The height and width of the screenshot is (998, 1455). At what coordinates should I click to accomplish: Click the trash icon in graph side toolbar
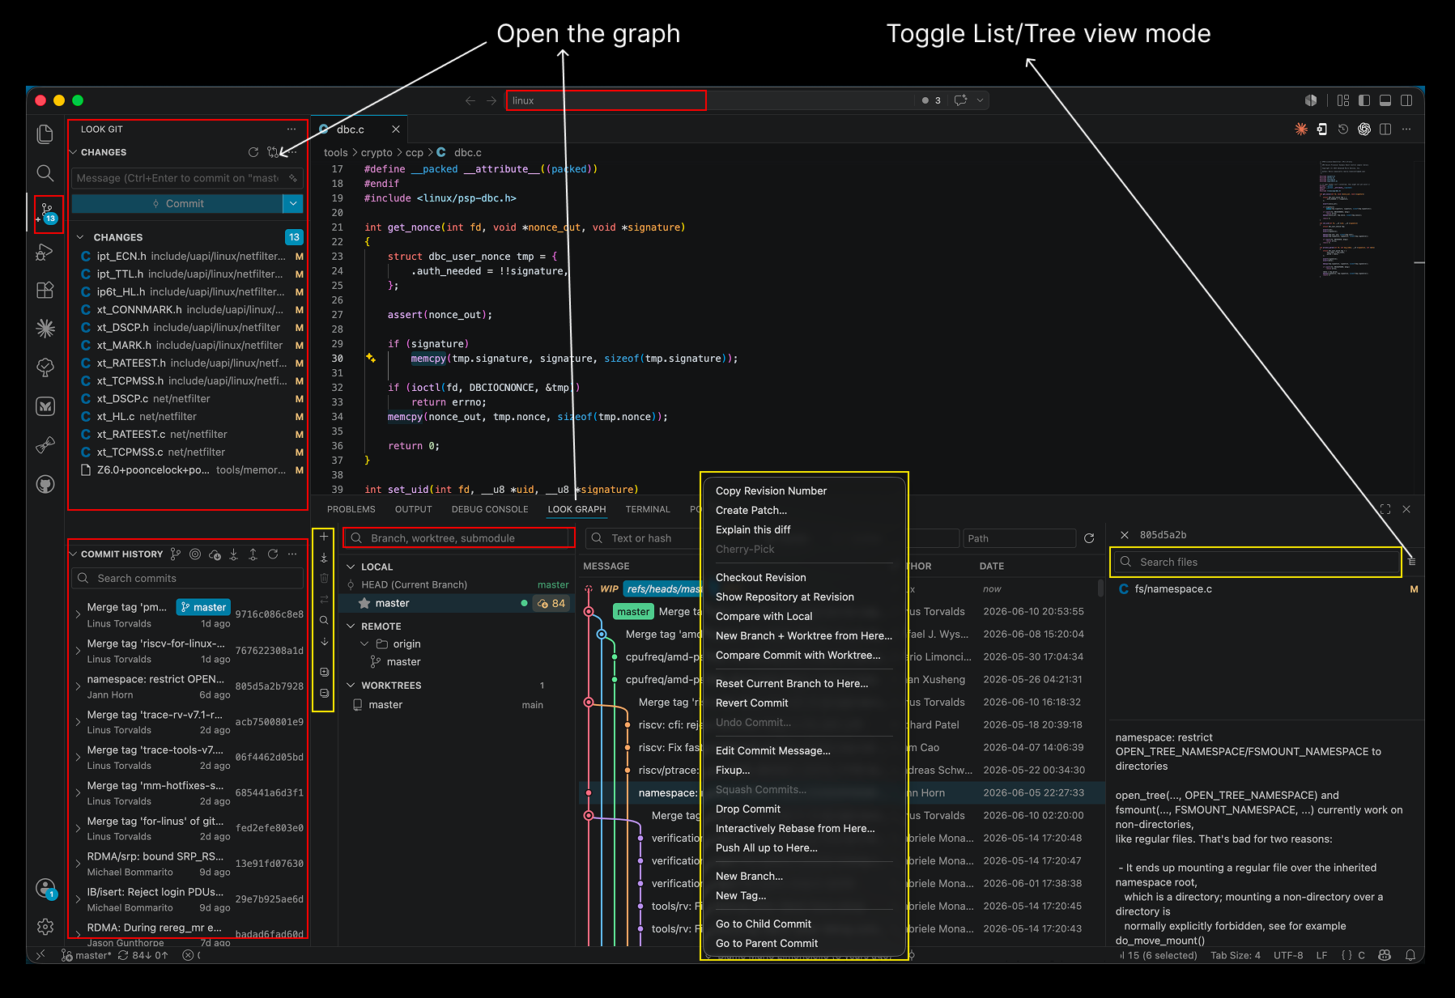pyautogui.click(x=324, y=578)
